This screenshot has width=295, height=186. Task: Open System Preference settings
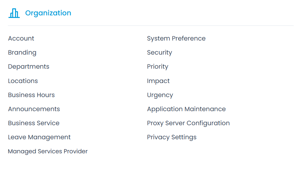[x=176, y=39]
